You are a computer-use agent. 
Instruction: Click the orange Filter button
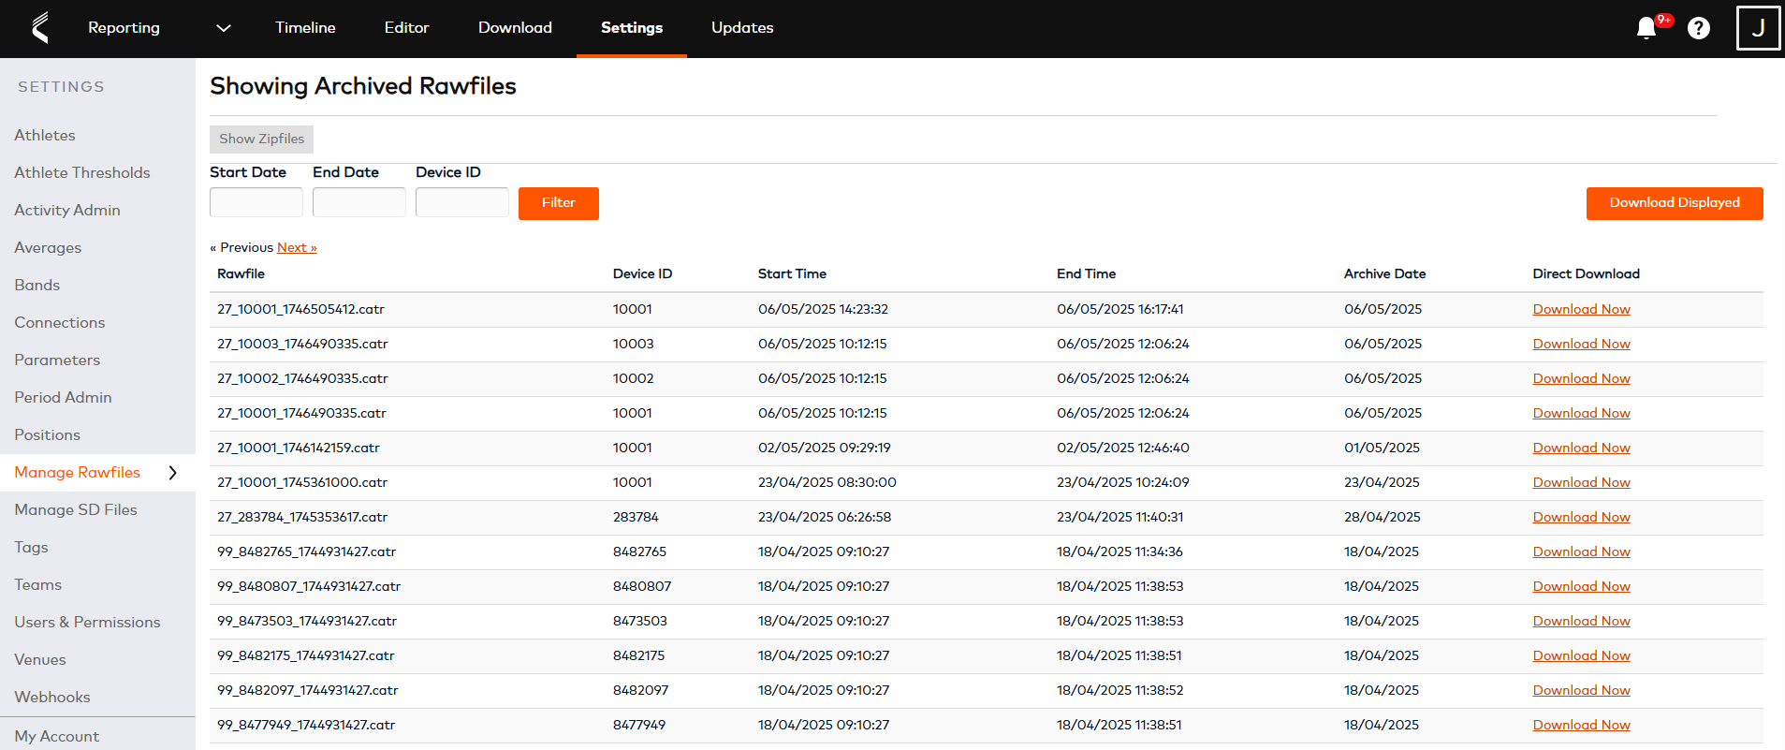click(x=559, y=203)
